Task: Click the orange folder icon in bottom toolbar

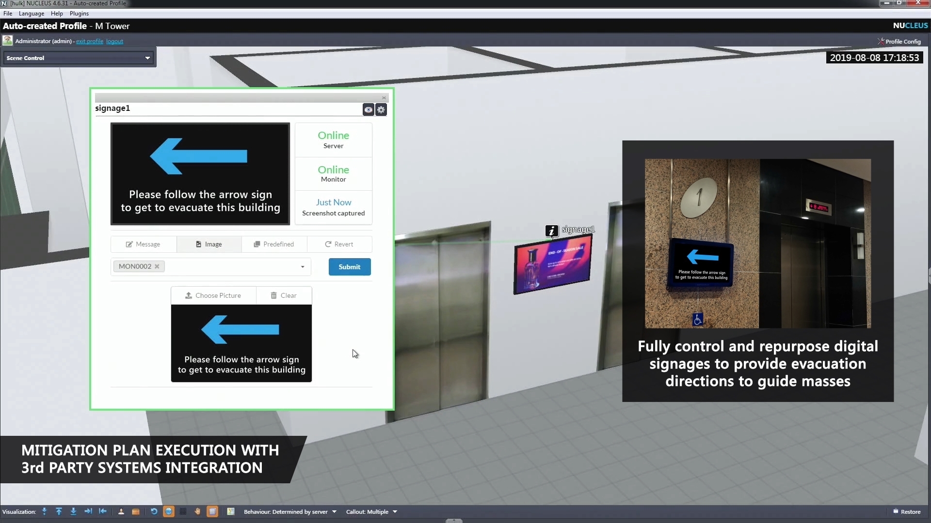Action: pos(136,511)
